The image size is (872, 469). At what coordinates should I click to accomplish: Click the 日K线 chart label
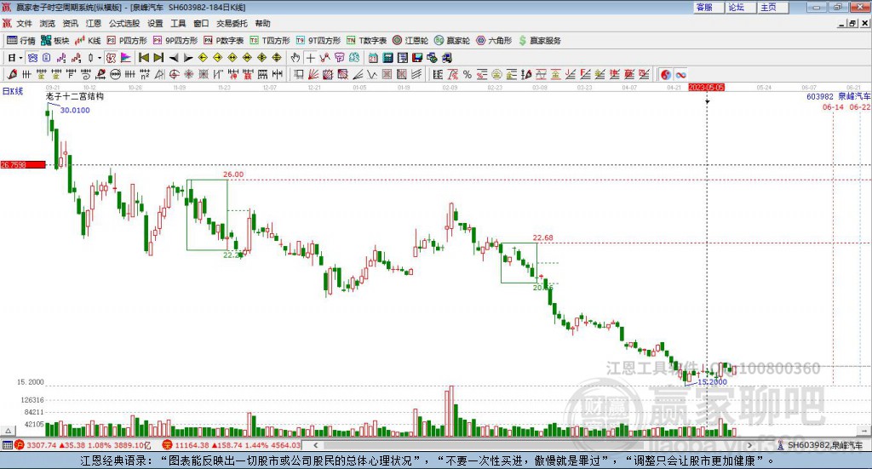point(13,91)
